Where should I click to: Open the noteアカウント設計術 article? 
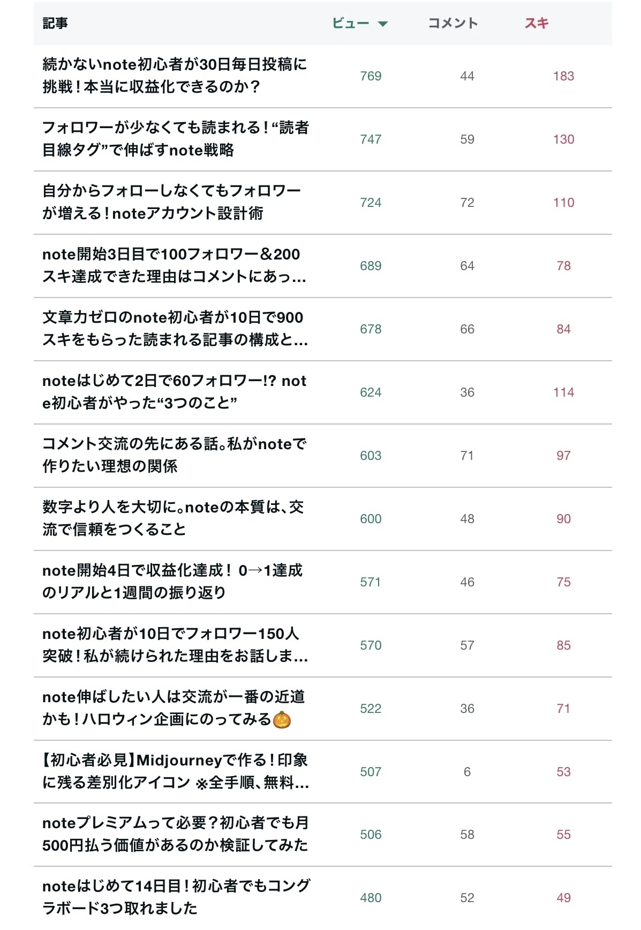tap(171, 202)
